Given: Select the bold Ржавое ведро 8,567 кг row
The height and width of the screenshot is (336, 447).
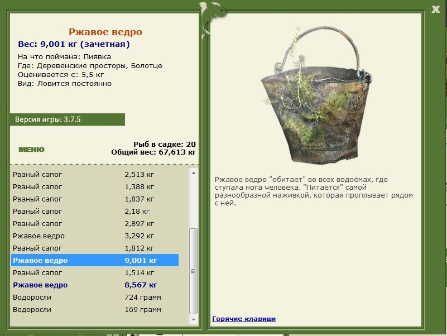Looking at the screenshot, I should [x=95, y=285].
